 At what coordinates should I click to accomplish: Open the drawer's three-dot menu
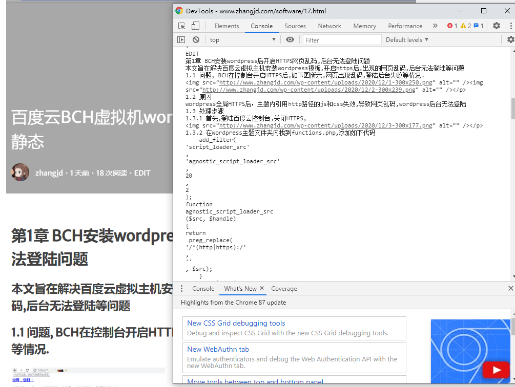pyautogui.click(x=181, y=289)
